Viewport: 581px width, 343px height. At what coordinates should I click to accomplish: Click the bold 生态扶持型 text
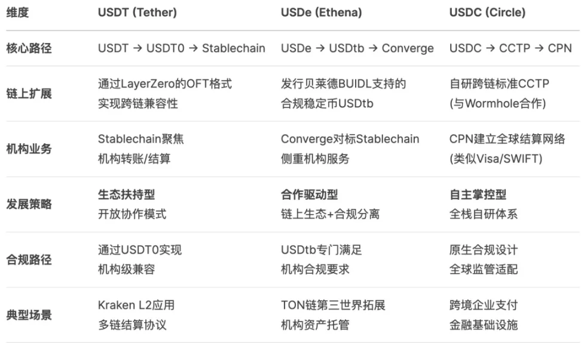(123, 194)
